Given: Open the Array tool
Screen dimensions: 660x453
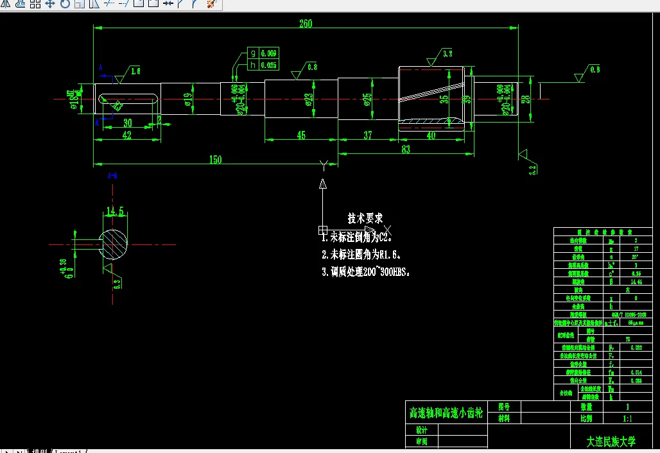Looking at the screenshot, I should 35,4.
